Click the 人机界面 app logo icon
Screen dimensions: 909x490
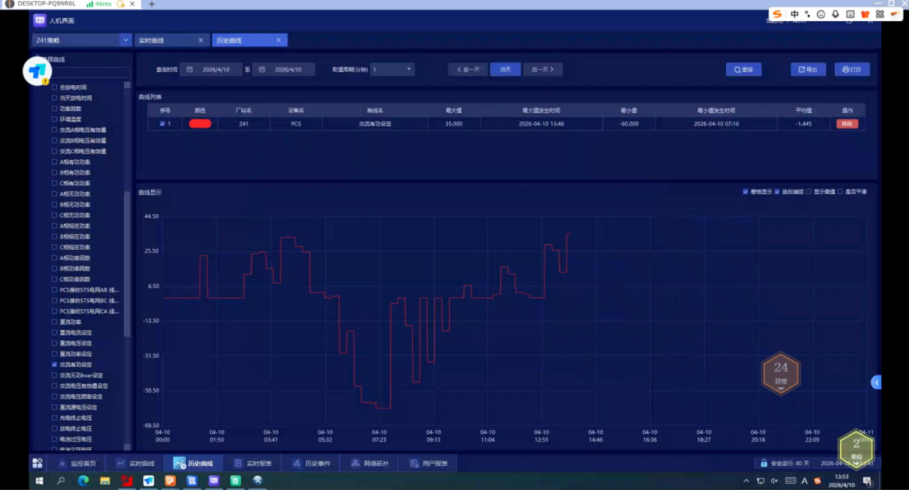[x=40, y=21]
